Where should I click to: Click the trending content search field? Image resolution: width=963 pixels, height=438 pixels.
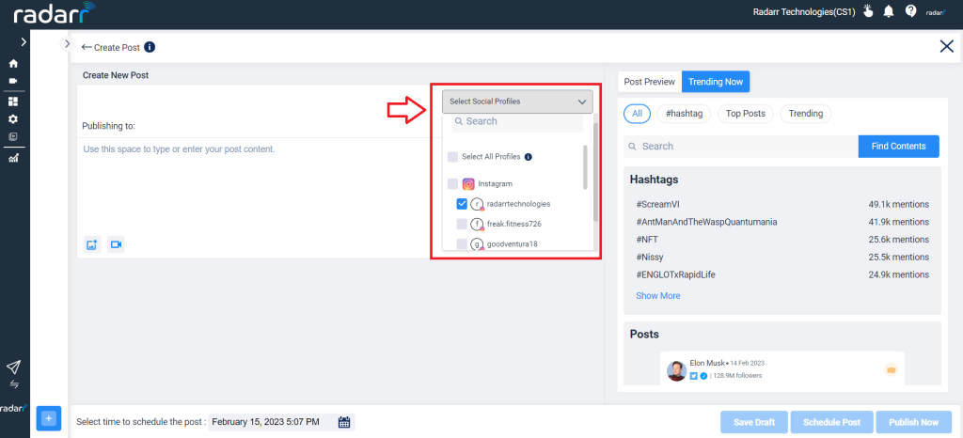click(741, 146)
